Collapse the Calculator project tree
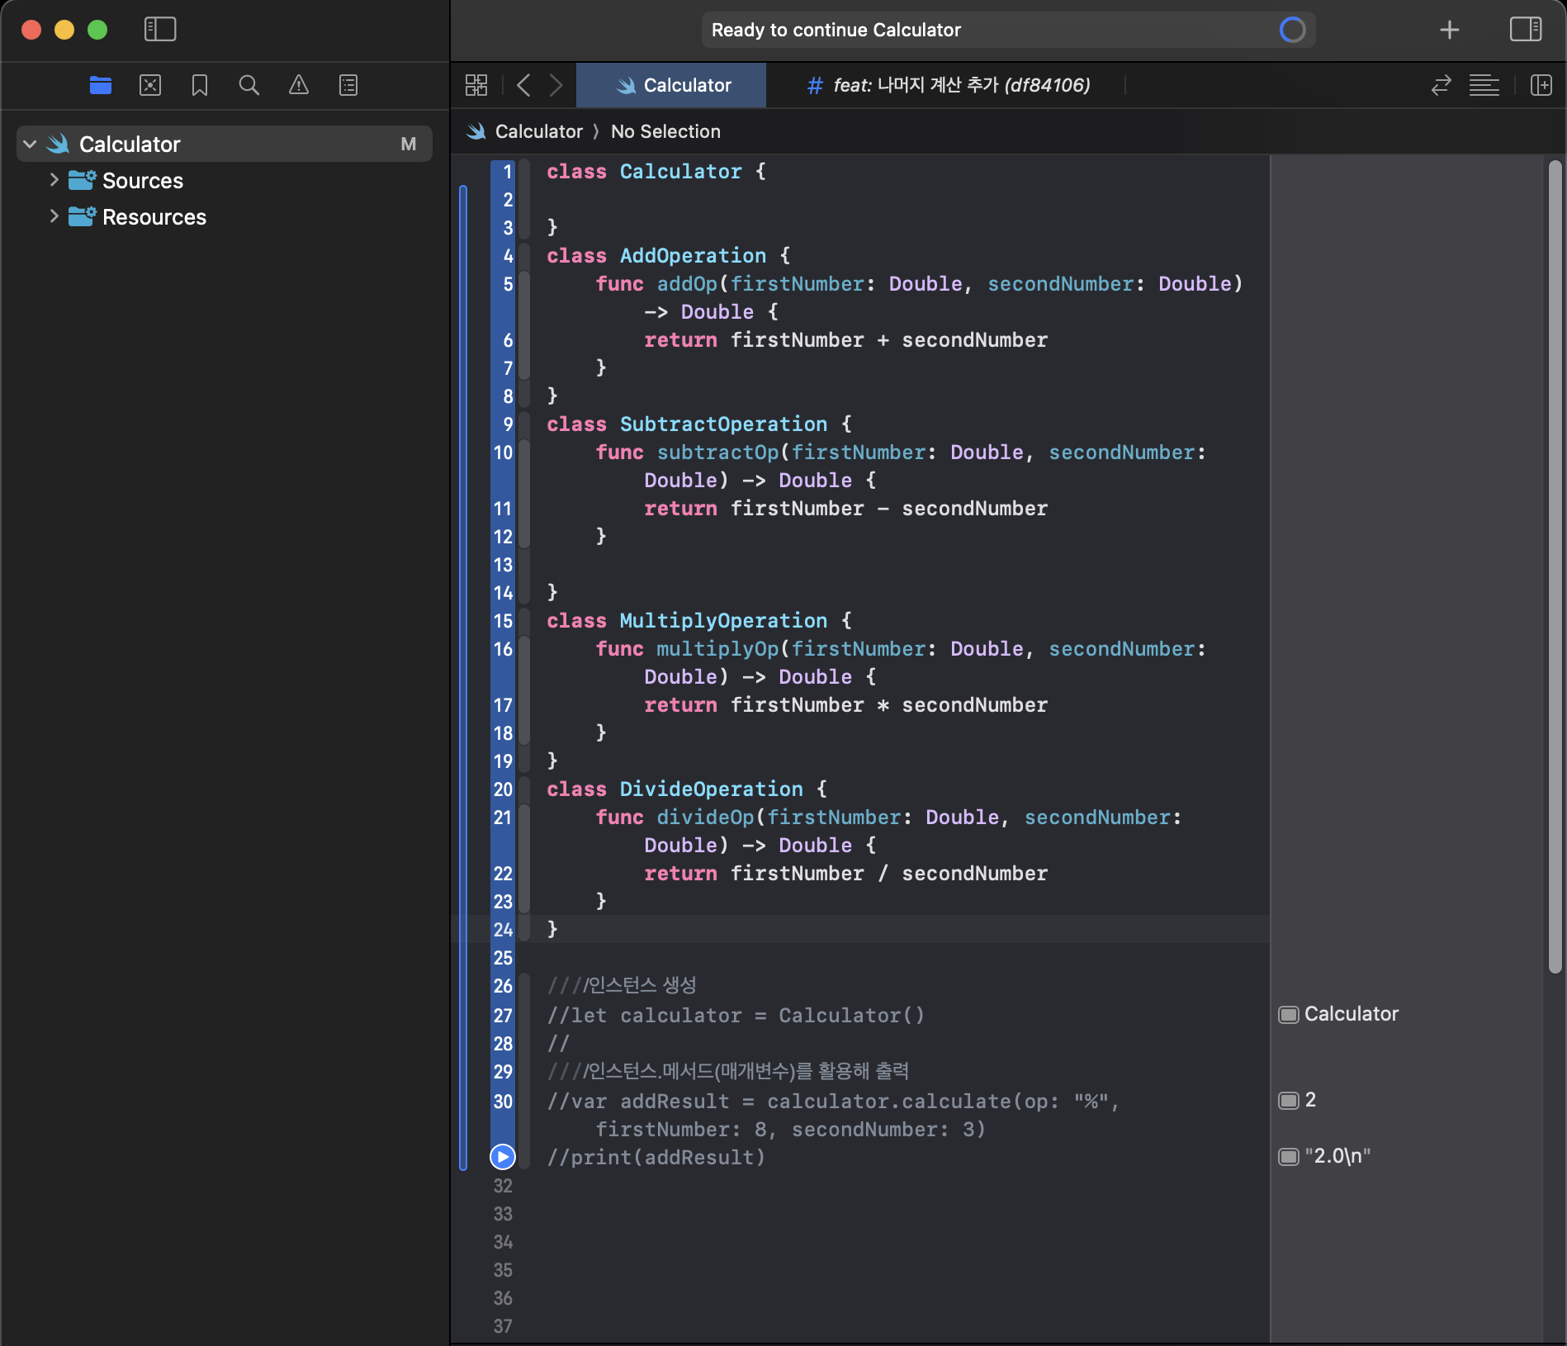This screenshot has height=1346, width=1567. coord(30,145)
